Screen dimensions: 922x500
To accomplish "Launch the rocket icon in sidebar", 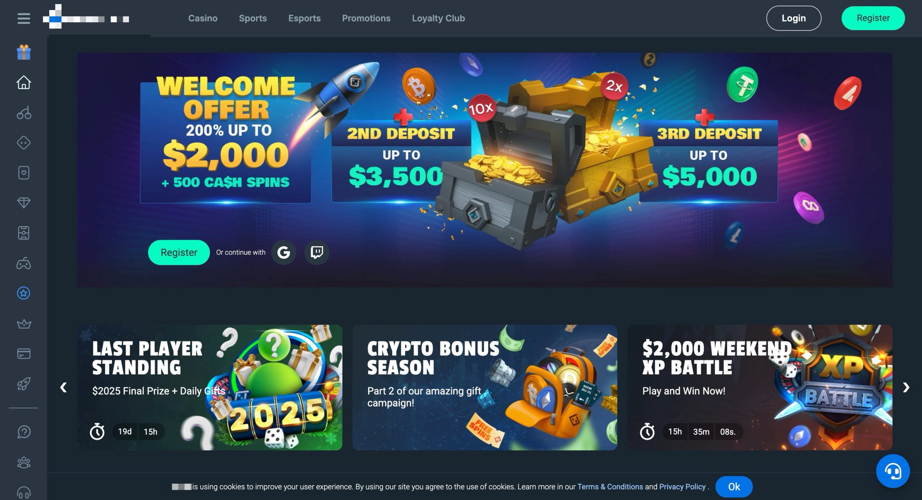I will coord(24,384).
